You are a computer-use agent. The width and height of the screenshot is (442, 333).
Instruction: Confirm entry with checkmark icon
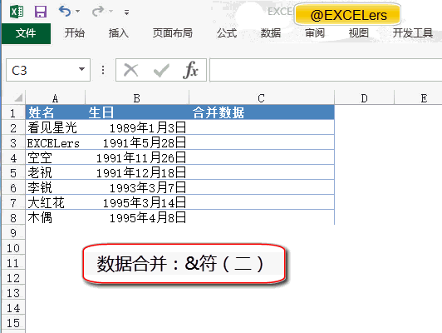(x=161, y=70)
